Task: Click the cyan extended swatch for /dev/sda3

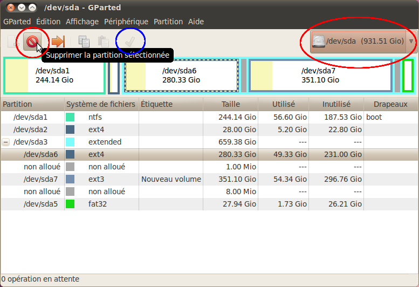Action: point(70,142)
